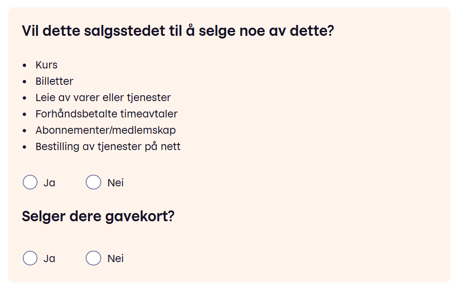The image size is (458, 287).
Task: Click 'Bestilling av tjenester på nett' text
Action: click(108, 146)
